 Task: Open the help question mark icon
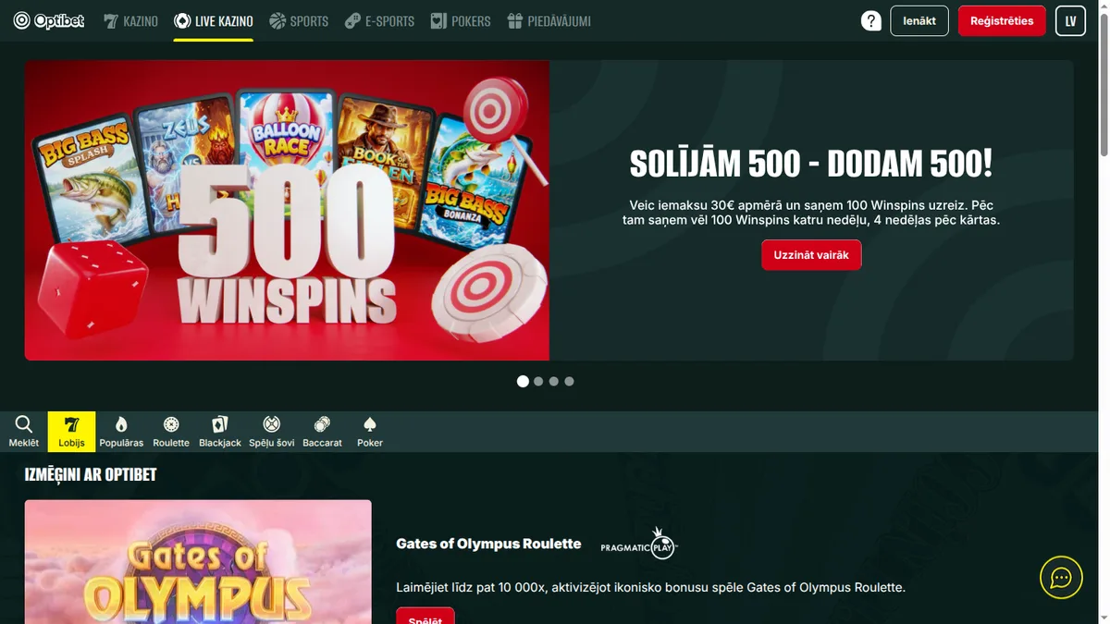tap(871, 20)
